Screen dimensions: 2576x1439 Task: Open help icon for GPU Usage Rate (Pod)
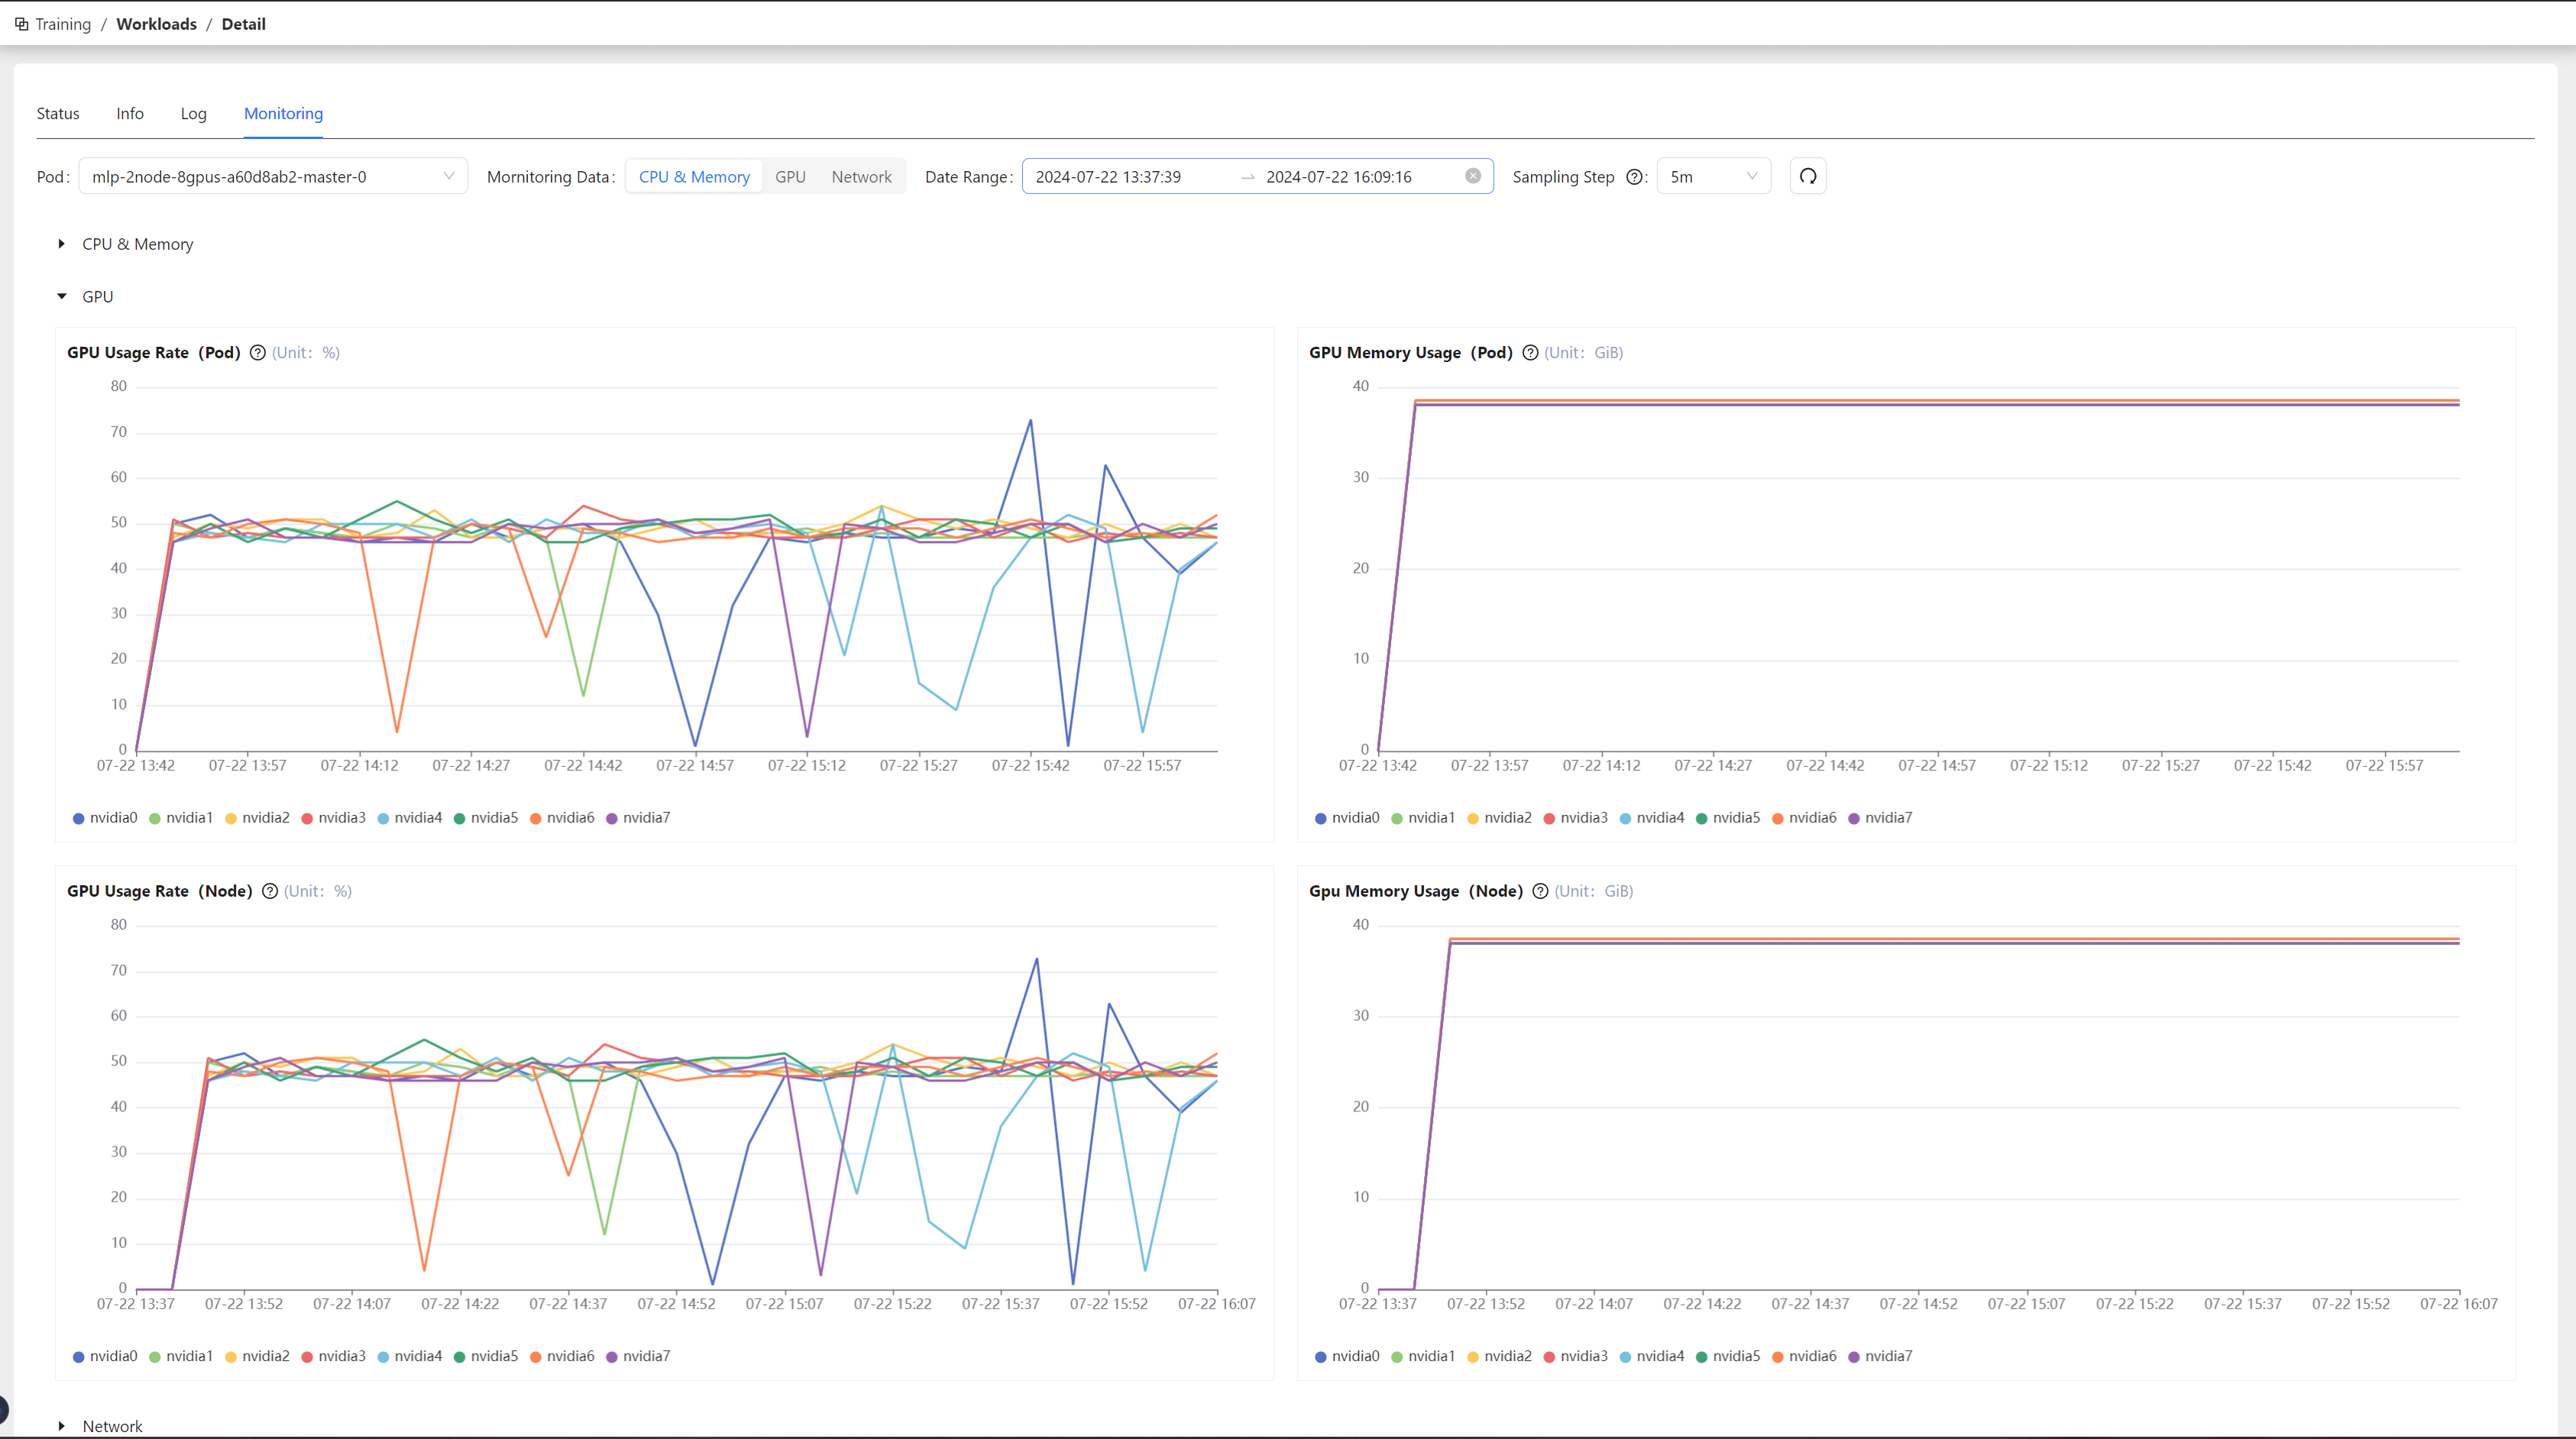(x=258, y=353)
